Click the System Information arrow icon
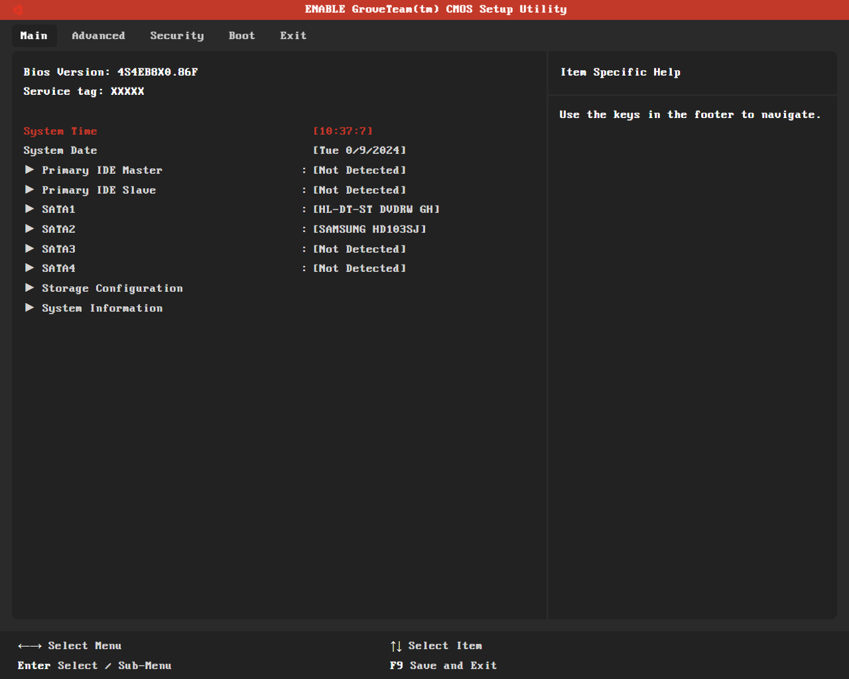849x679 pixels. pyautogui.click(x=29, y=308)
